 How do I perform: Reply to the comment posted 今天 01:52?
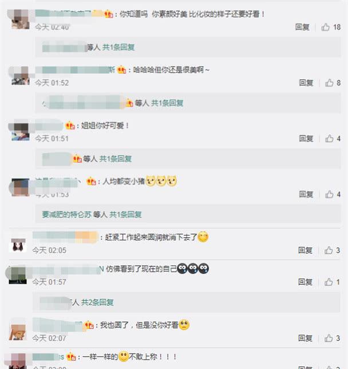tap(306, 83)
